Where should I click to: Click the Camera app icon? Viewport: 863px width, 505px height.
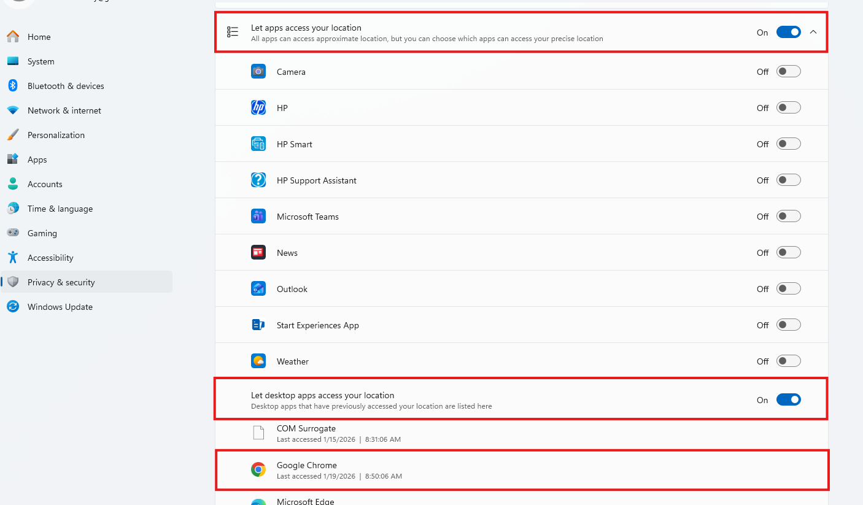click(258, 72)
